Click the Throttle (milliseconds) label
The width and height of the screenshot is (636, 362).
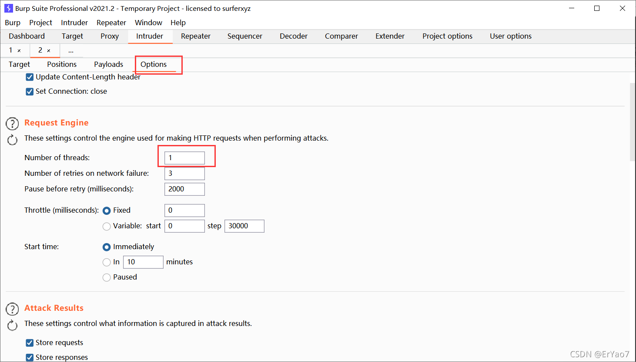[x=62, y=211]
